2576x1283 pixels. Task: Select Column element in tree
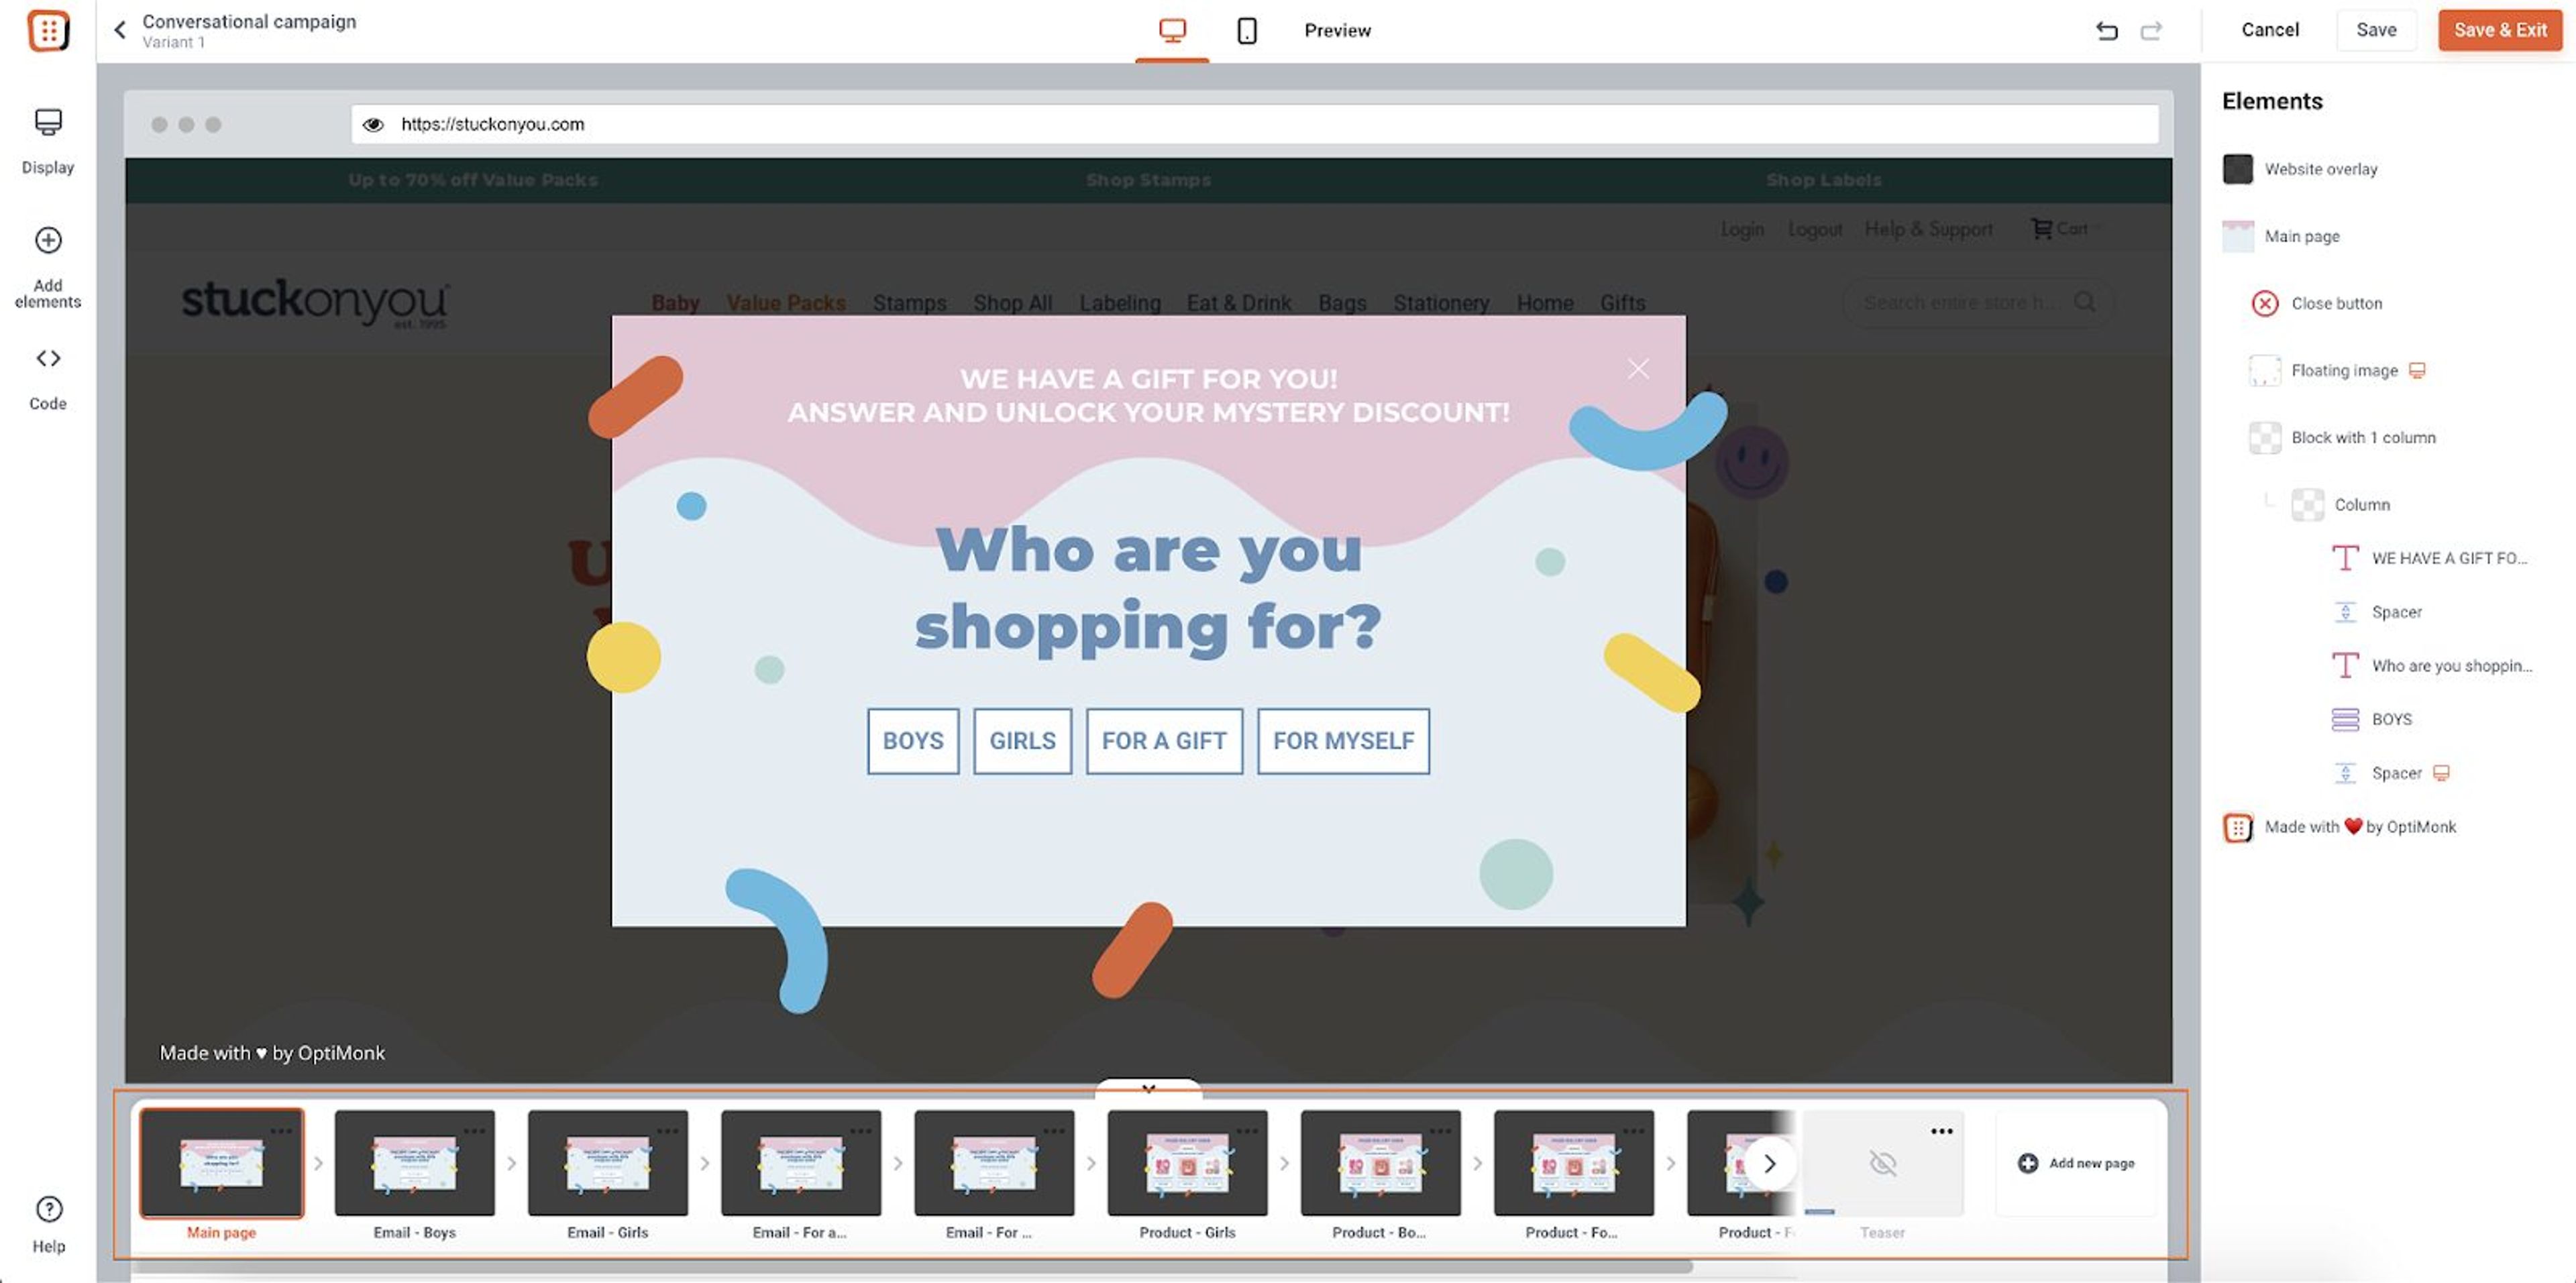coord(2341,504)
